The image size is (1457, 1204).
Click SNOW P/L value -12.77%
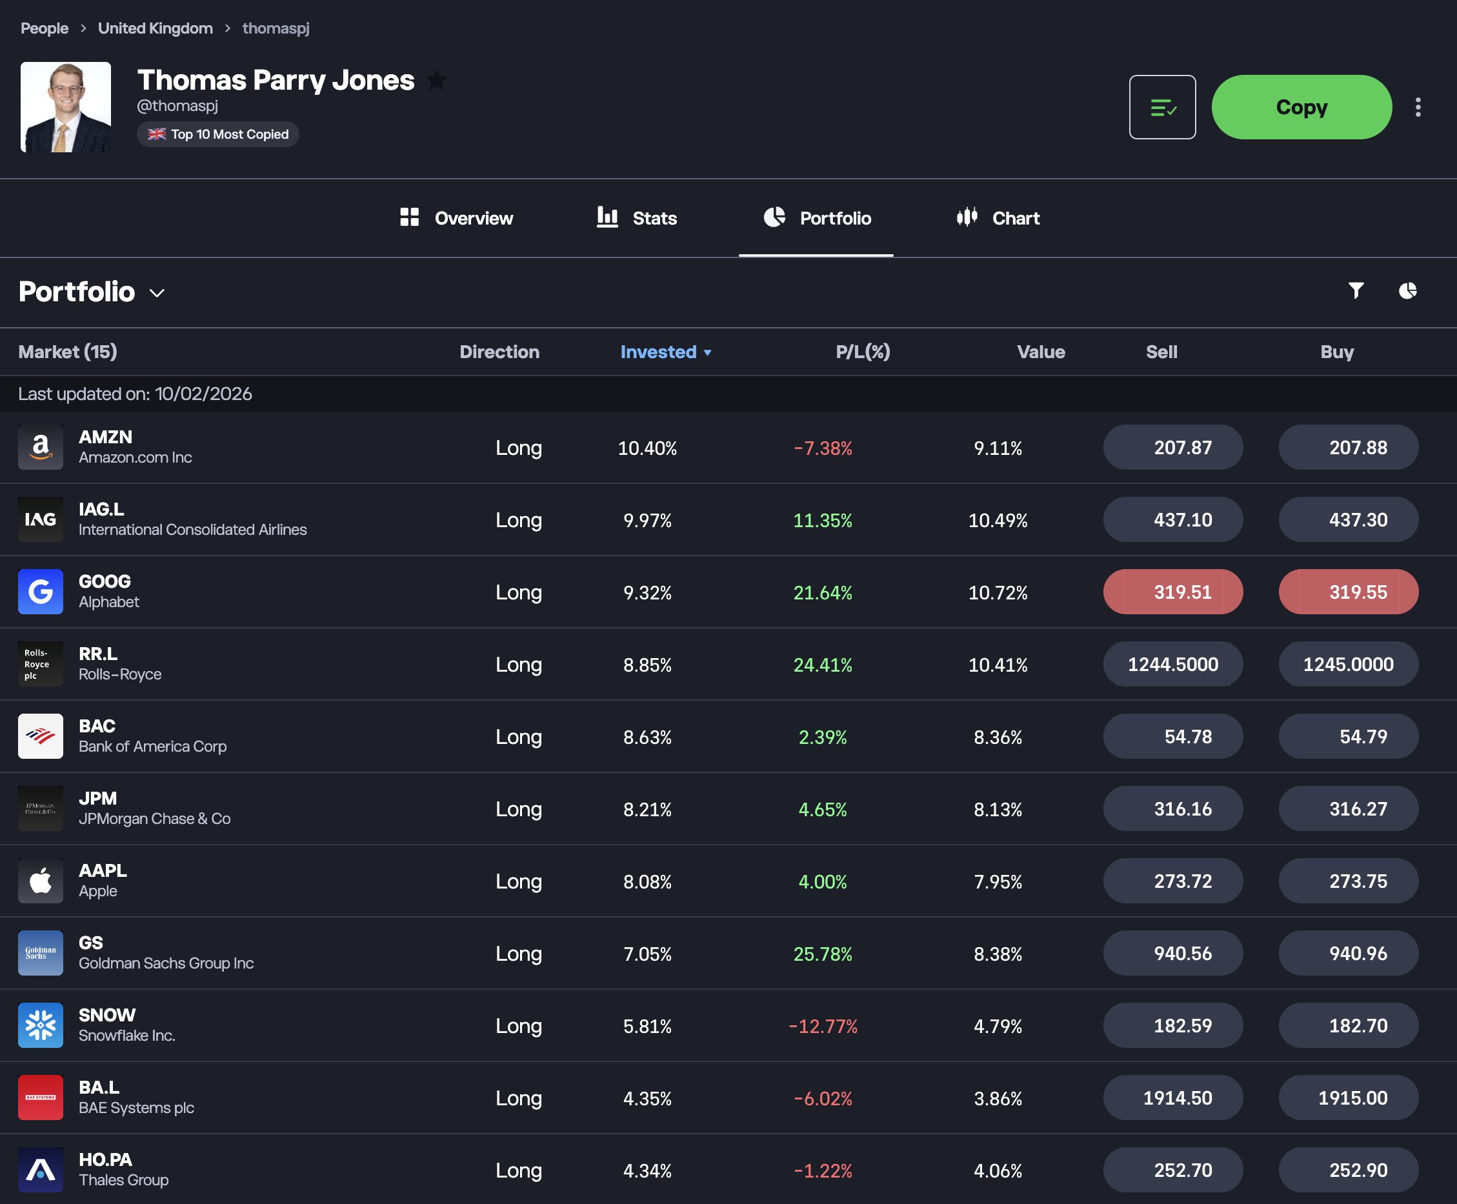point(823,1026)
